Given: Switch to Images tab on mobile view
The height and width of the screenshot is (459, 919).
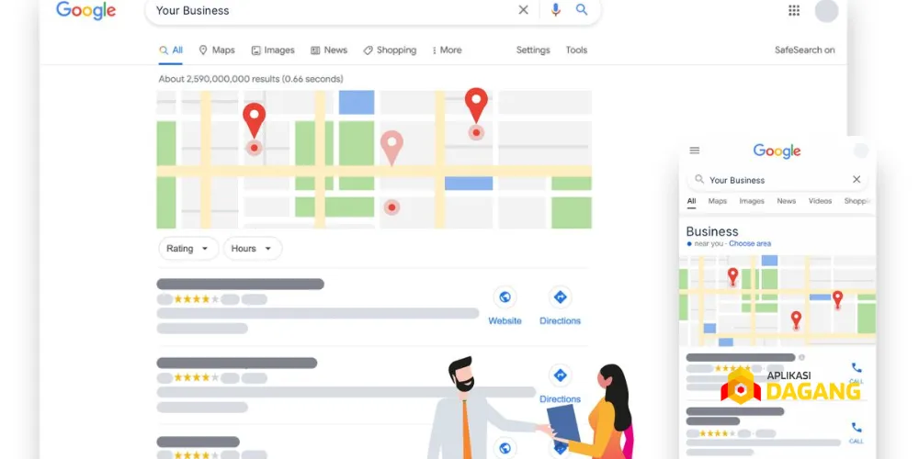Looking at the screenshot, I should (752, 201).
